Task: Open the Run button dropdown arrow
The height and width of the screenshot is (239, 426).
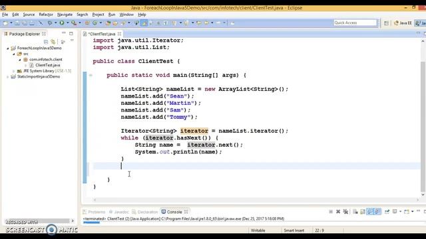Action: click(67, 23)
